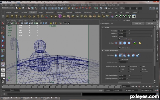Select Normal reference vector radio
Image resolution: width=160 pixels, height=100 pixels.
point(119,66)
